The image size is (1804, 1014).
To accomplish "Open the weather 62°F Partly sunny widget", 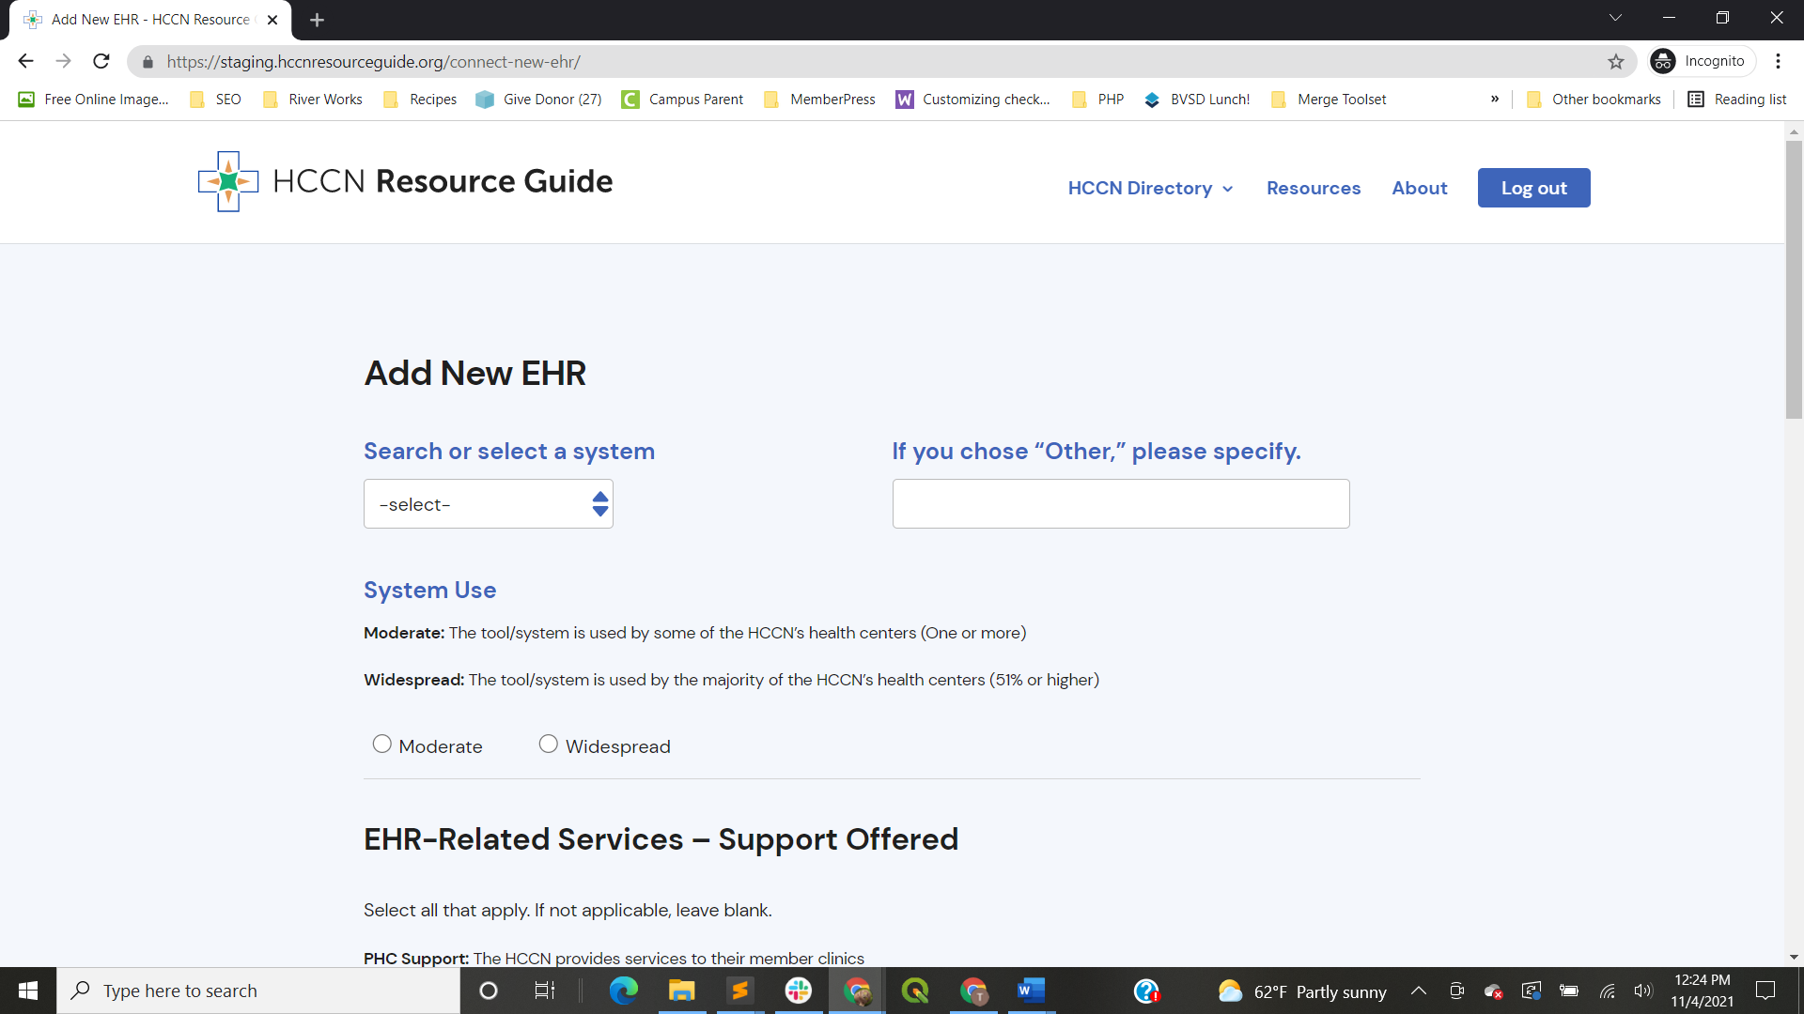I will [1302, 991].
